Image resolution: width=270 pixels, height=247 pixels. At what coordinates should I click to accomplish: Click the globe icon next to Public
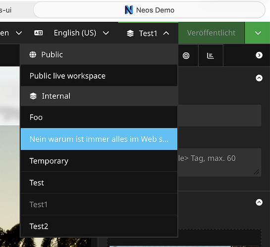33,54
